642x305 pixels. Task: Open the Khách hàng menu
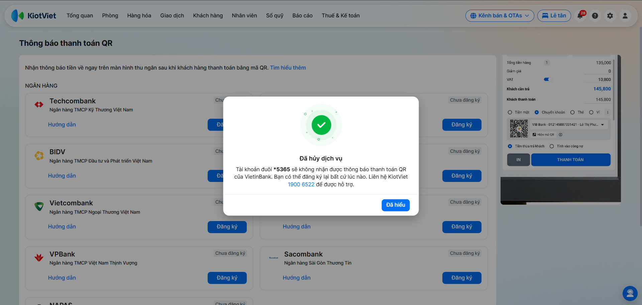tap(208, 16)
